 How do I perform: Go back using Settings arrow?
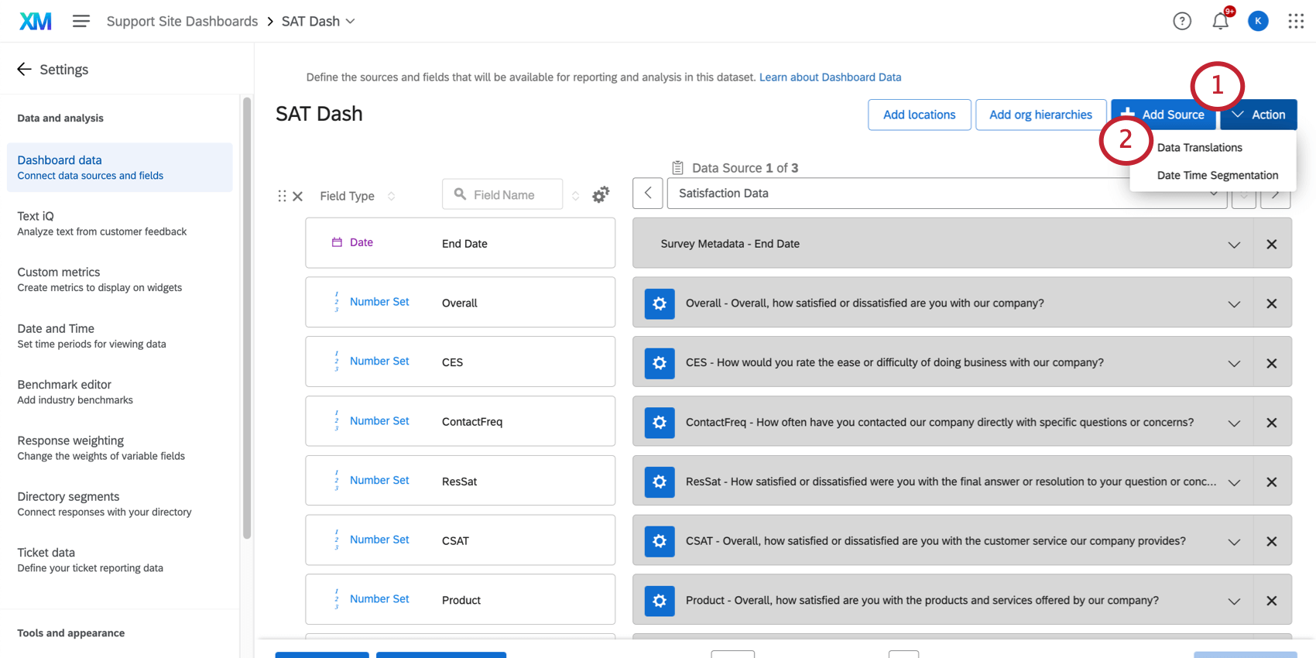click(25, 70)
